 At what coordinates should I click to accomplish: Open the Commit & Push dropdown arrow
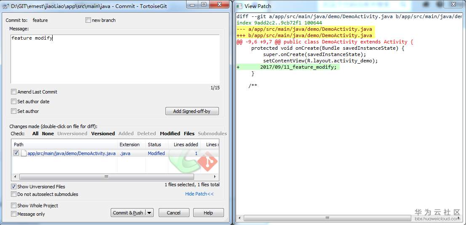coord(150,213)
